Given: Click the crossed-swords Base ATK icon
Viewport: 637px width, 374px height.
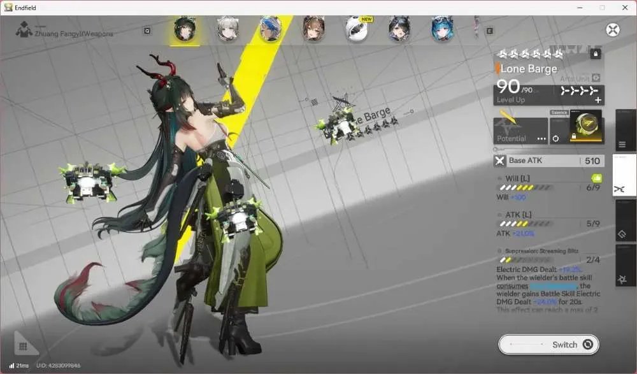Looking at the screenshot, I should [x=499, y=161].
